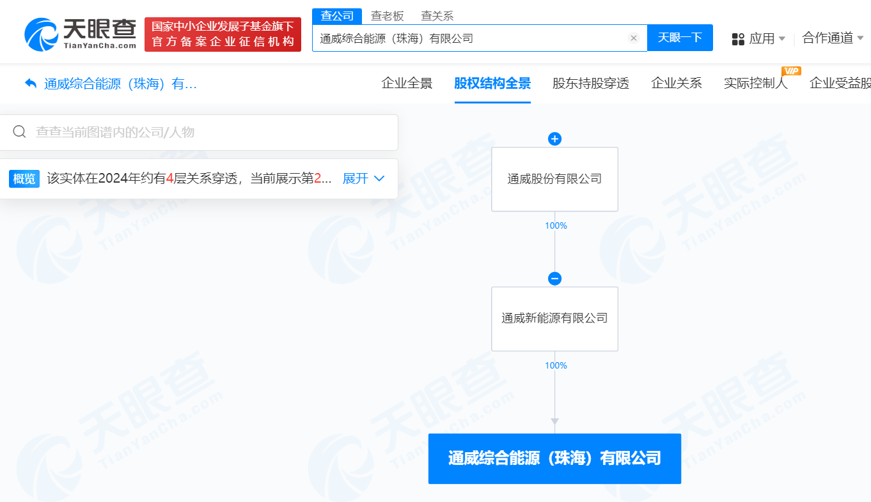871x502 pixels.
Task: Click the 100% label under 通威股份有限公司
Action: [x=556, y=225]
